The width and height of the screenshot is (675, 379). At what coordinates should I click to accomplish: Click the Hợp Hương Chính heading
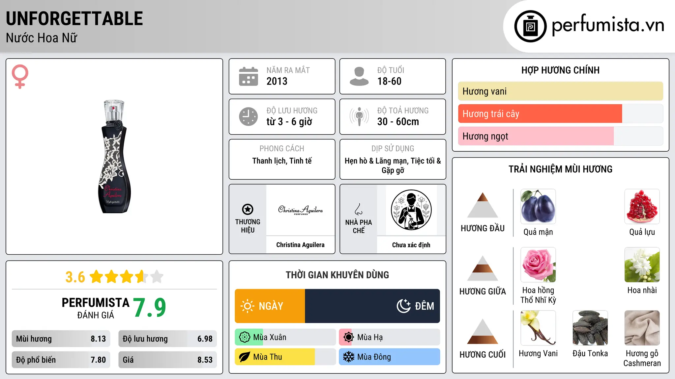click(561, 70)
